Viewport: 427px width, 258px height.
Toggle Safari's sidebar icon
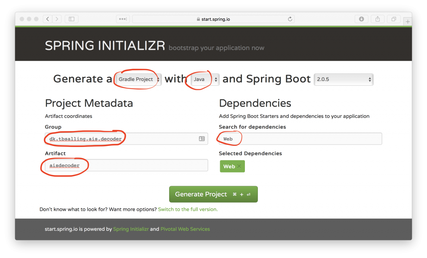71,19
